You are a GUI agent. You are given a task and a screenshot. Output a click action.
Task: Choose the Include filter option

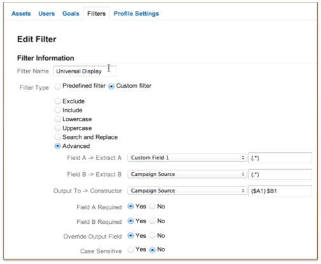tap(57, 110)
